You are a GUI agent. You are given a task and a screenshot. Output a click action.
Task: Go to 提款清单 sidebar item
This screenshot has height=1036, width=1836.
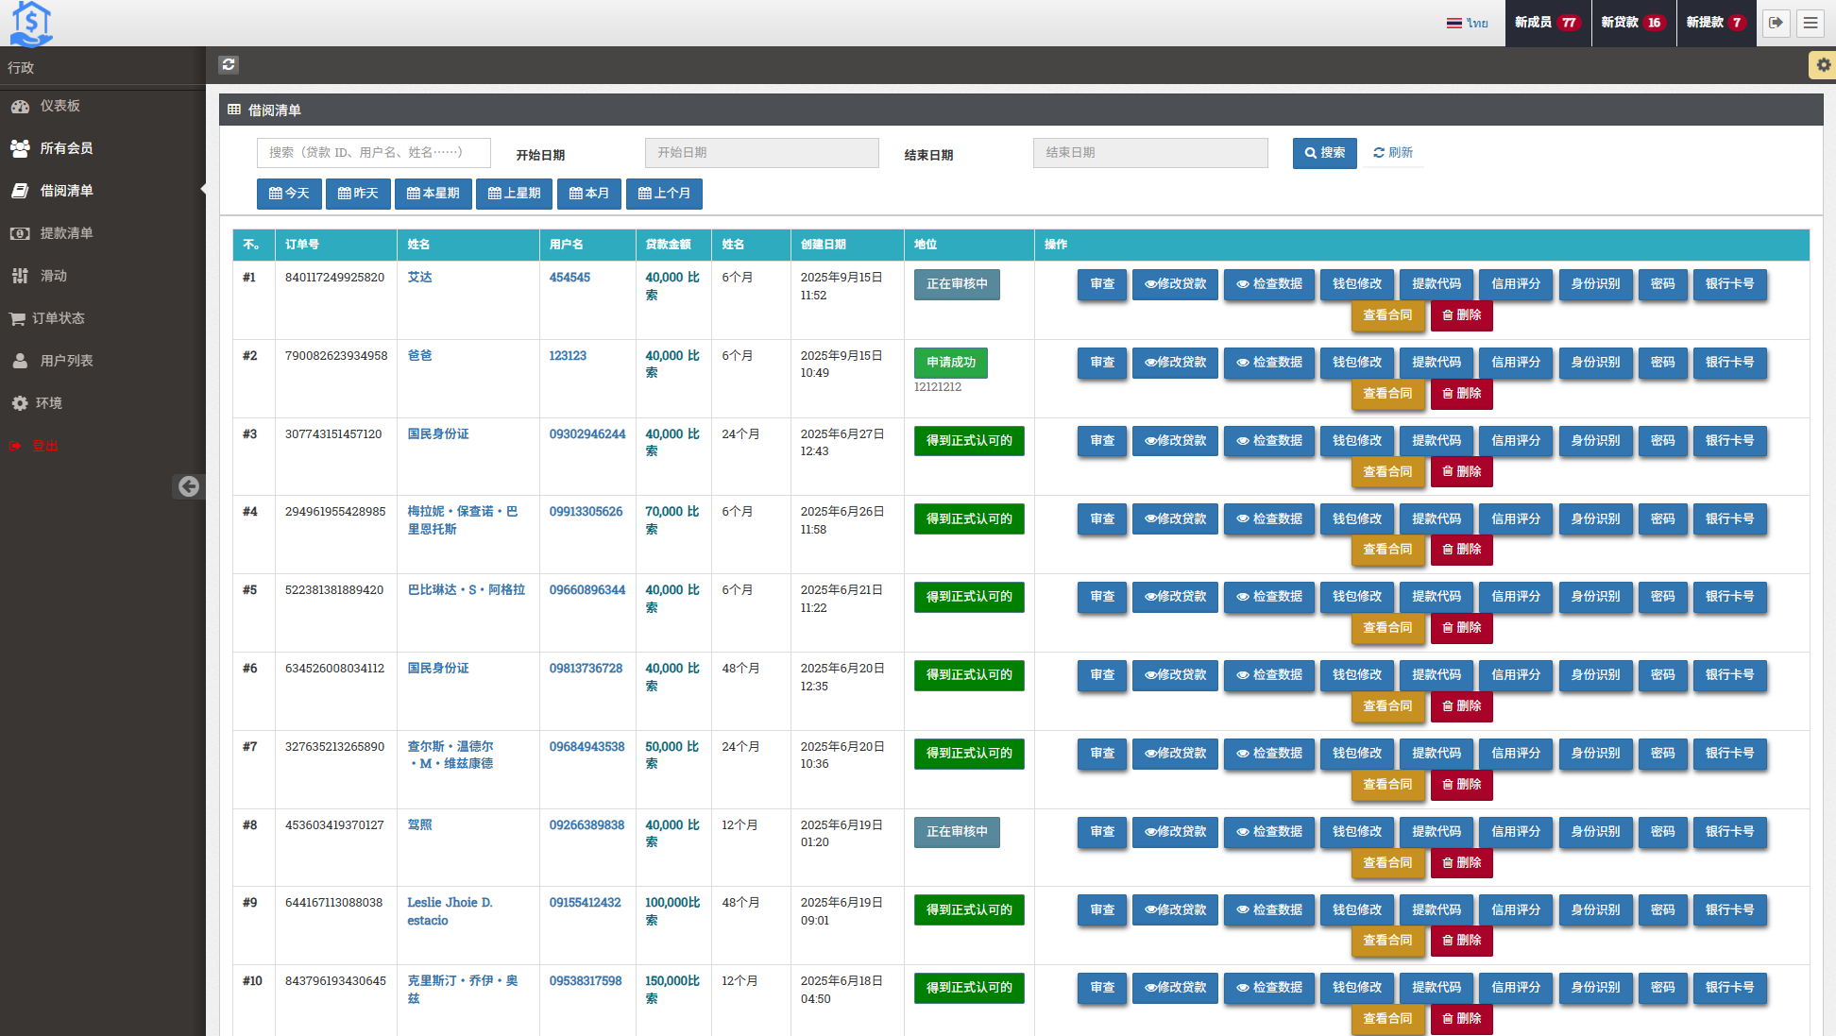point(66,233)
